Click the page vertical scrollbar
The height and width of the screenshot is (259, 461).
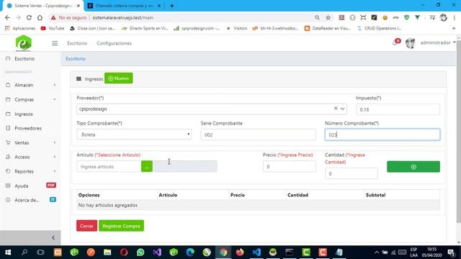pyautogui.click(x=459, y=132)
